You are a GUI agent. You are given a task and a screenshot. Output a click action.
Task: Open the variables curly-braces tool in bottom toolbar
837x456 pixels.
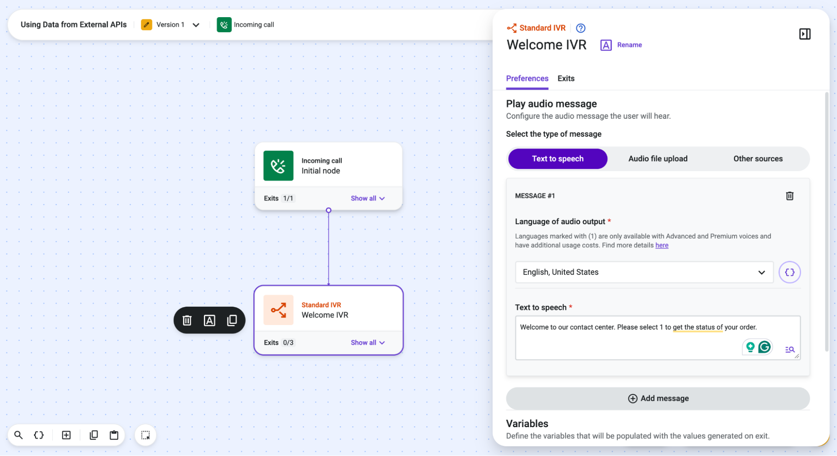point(39,435)
